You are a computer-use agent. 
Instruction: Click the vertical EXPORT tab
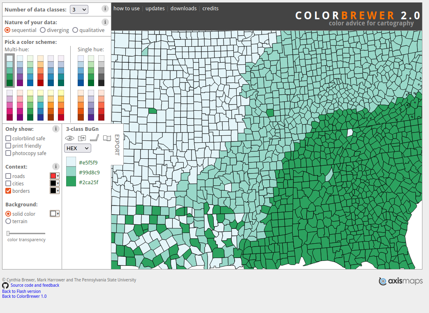tap(117, 145)
